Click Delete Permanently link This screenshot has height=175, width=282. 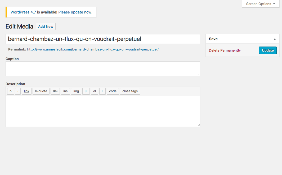pyautogui.click(x=225, y=50)
